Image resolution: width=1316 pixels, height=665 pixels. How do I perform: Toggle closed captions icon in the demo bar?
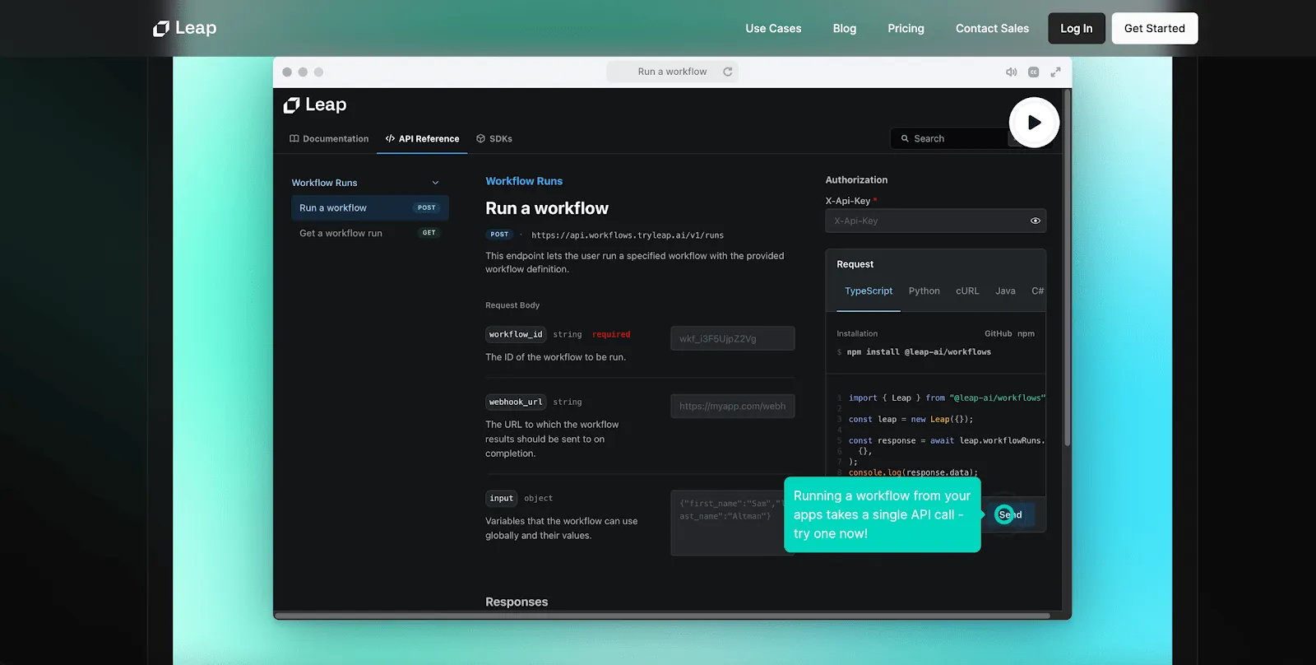pyautogui.click(x=1033, y=72)
